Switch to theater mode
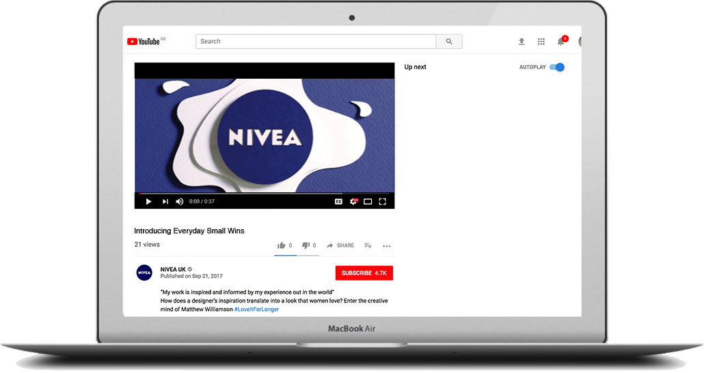The image size is (704, 373). point(368,201)
